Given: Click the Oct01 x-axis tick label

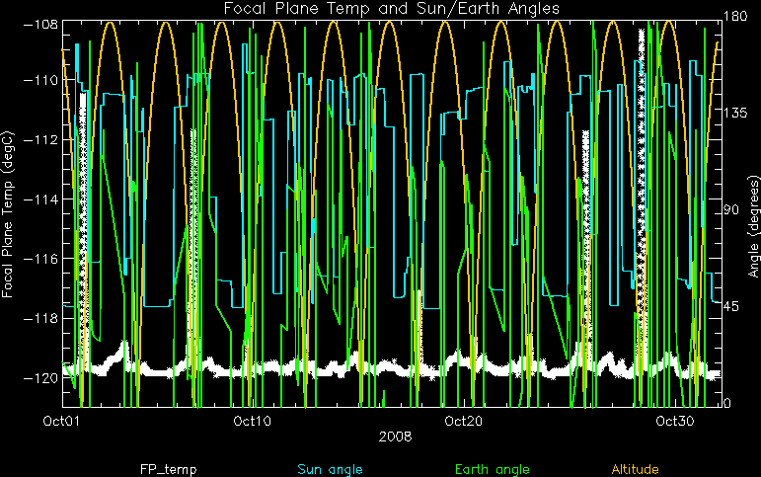Looking at the screenshot, I should [62, 421].
